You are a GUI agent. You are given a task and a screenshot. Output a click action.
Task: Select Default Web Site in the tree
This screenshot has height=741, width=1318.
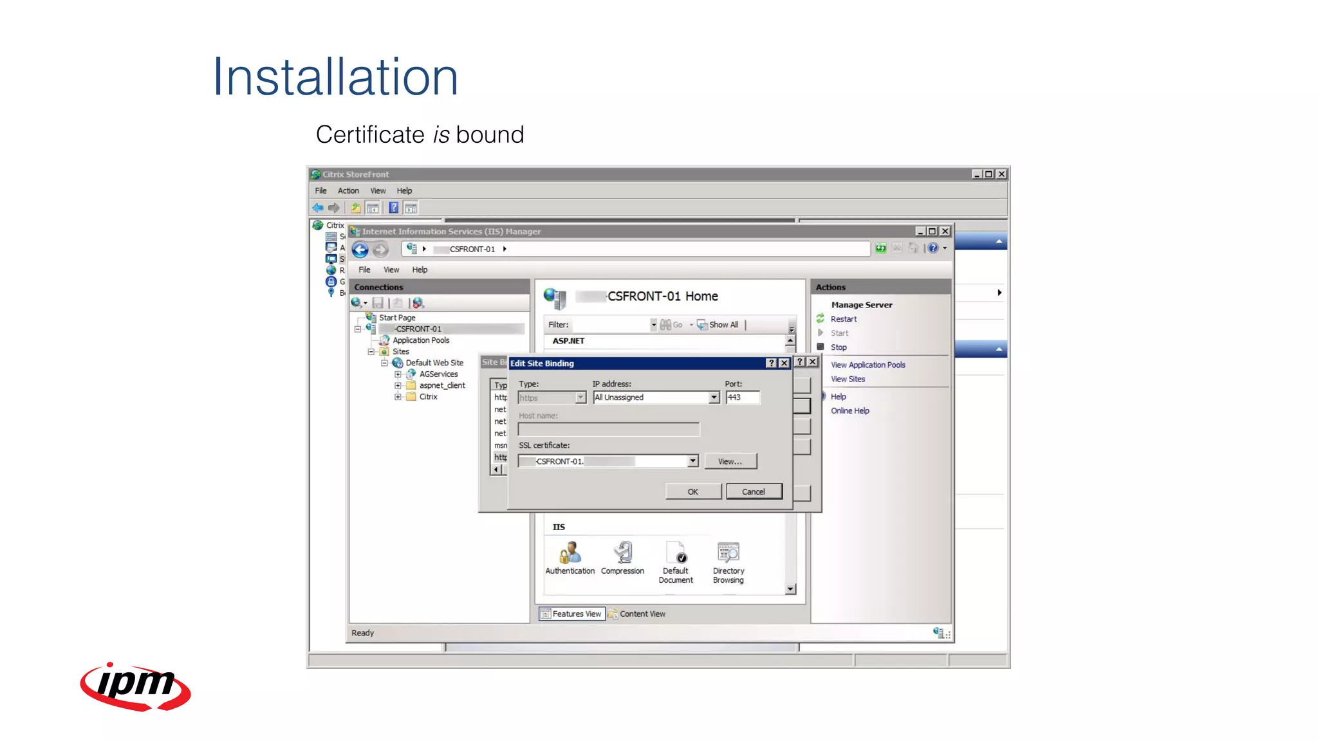pyautogui.click(x=434, y=363)
